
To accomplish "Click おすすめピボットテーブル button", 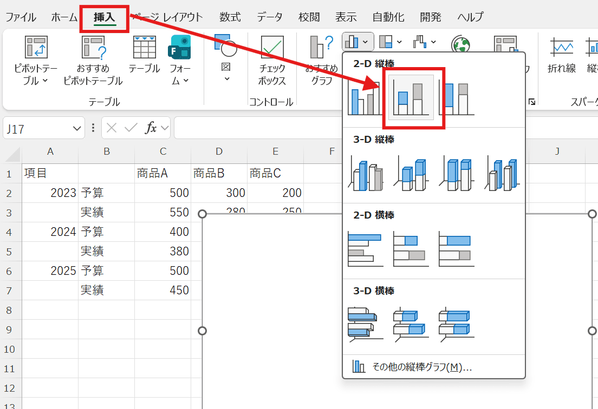I will tap(93, 60).
